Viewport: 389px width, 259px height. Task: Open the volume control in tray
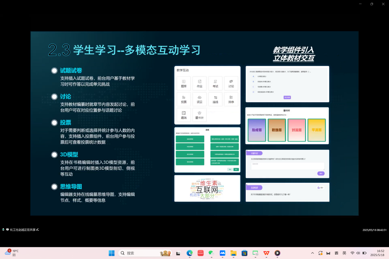[358, 253]
